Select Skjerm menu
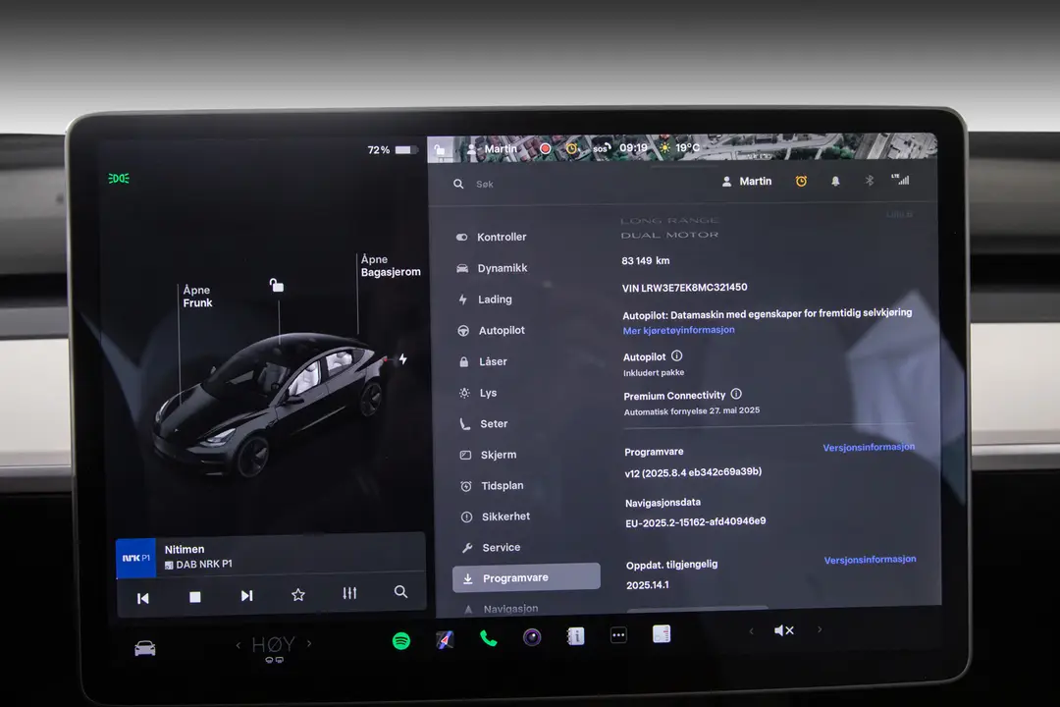Screen dimensions: 1060x707 pos(488,455)
